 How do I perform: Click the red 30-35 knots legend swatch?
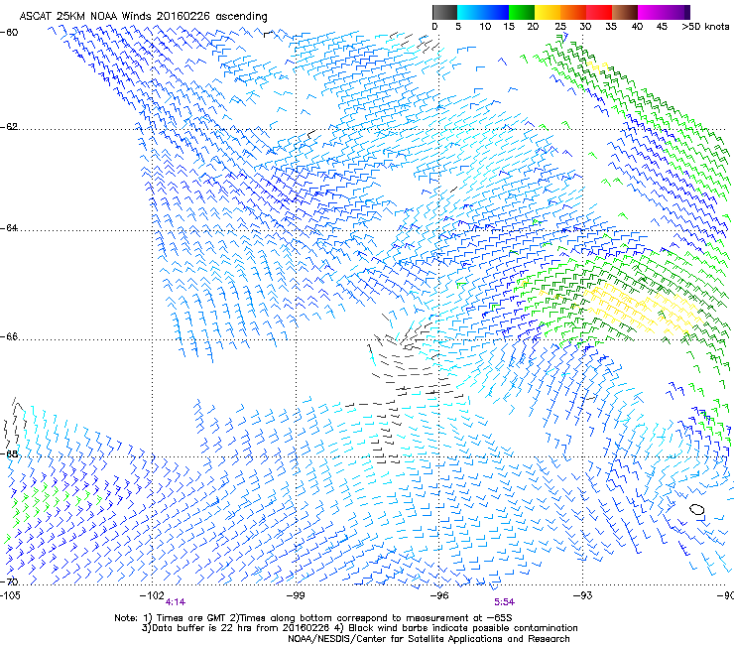[599, 12]
